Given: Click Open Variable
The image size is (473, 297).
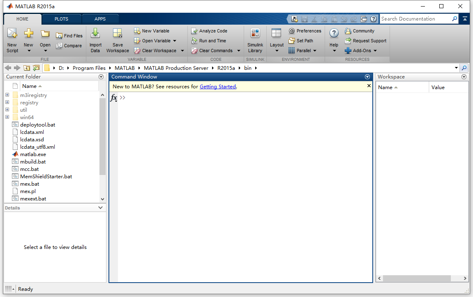Looking at the screenshot, I should [152, 41].
